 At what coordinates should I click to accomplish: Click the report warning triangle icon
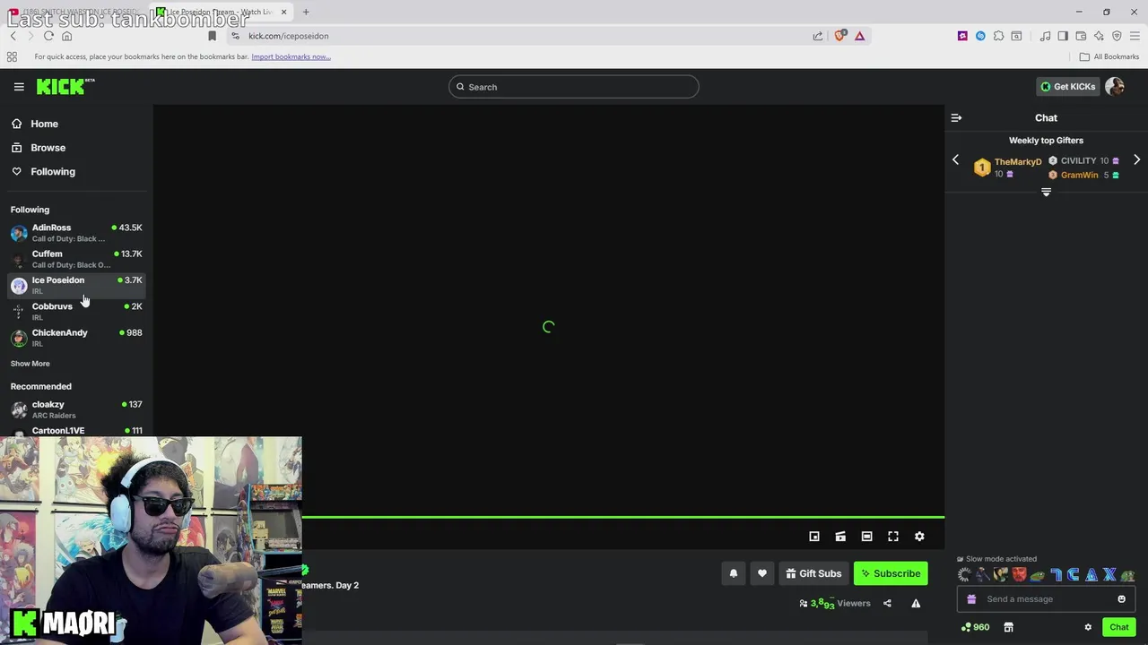pos(916,604)
